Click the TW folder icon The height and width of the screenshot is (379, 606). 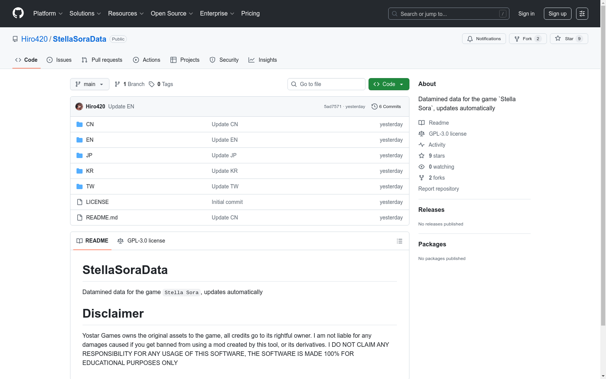coord(80,186)
